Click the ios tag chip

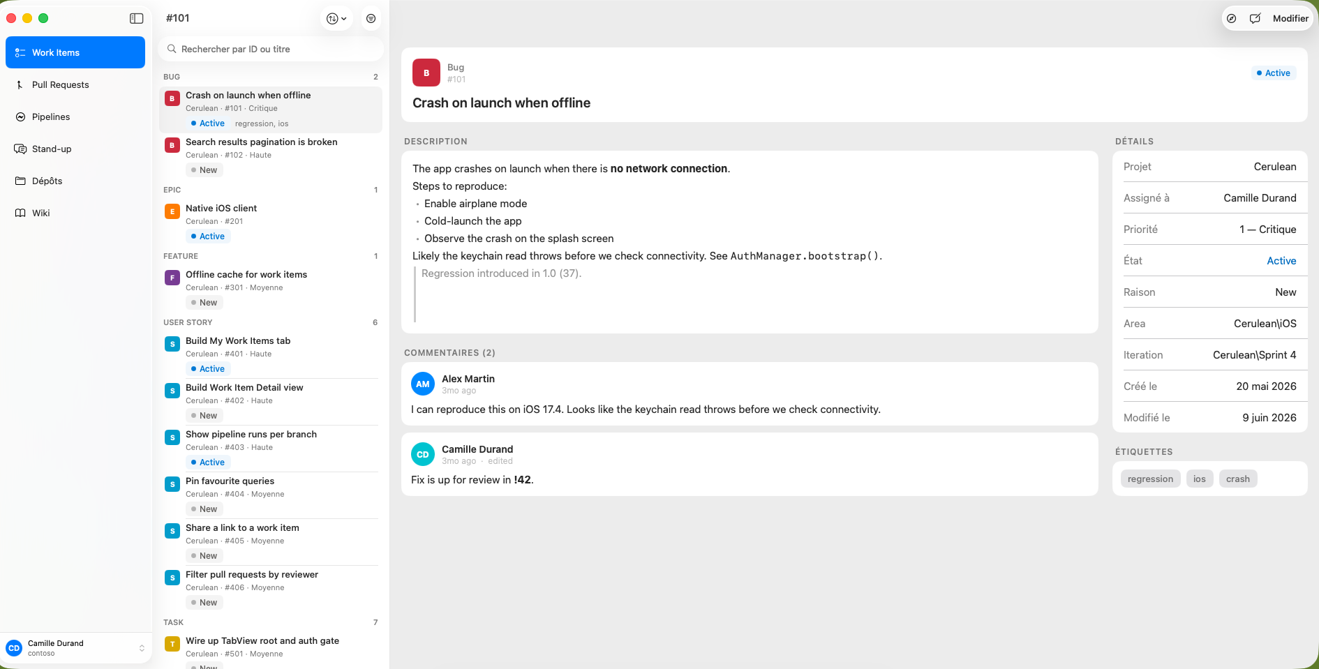1199,479
